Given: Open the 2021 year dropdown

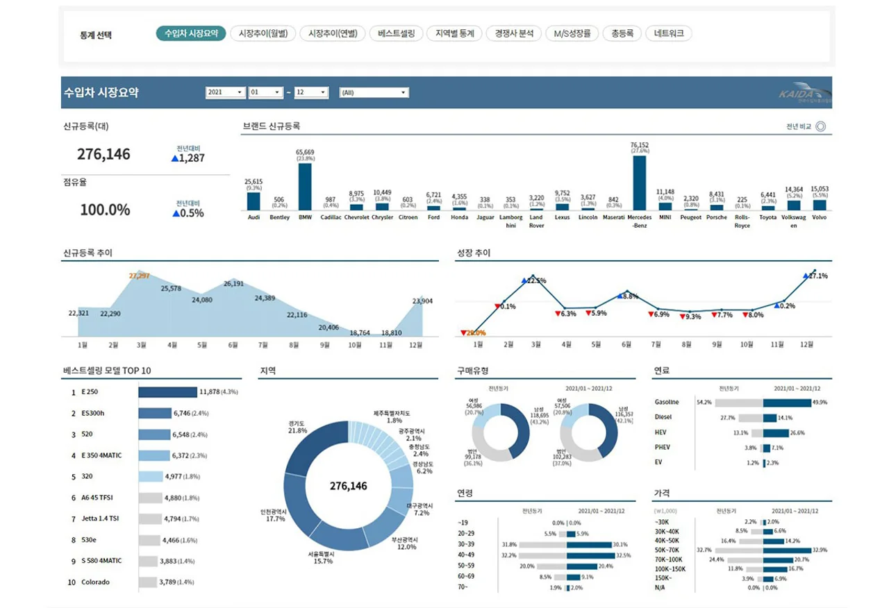Looking at the screenshot, I should coord(226,92).
